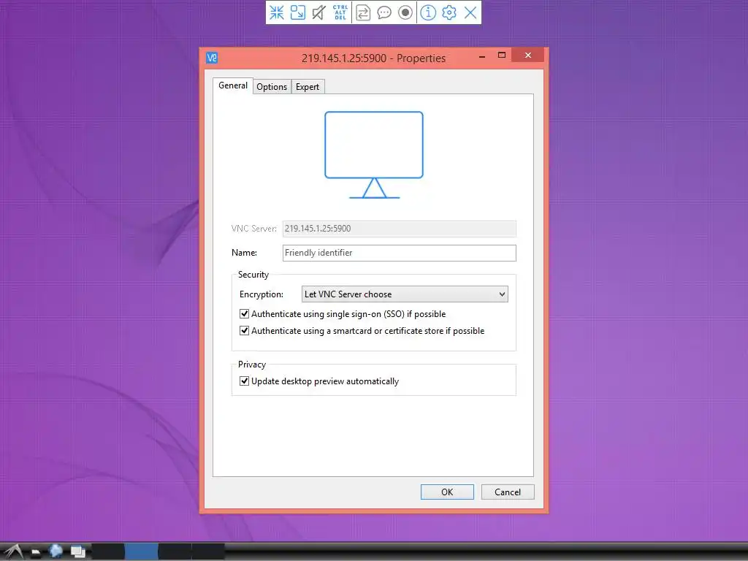The image size is (748, 561).
Task: Switch to the General tab
Action: pyautogui.click(x=233, y=85)
